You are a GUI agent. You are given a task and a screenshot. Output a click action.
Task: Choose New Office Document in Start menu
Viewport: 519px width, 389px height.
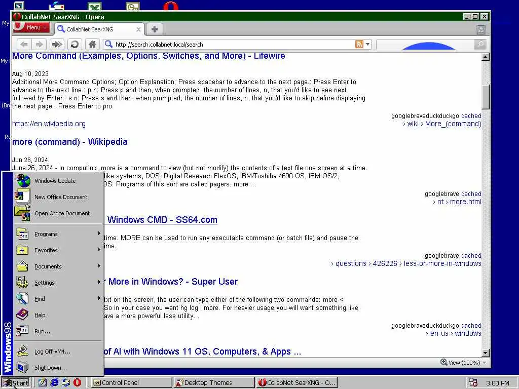(58, 197)
